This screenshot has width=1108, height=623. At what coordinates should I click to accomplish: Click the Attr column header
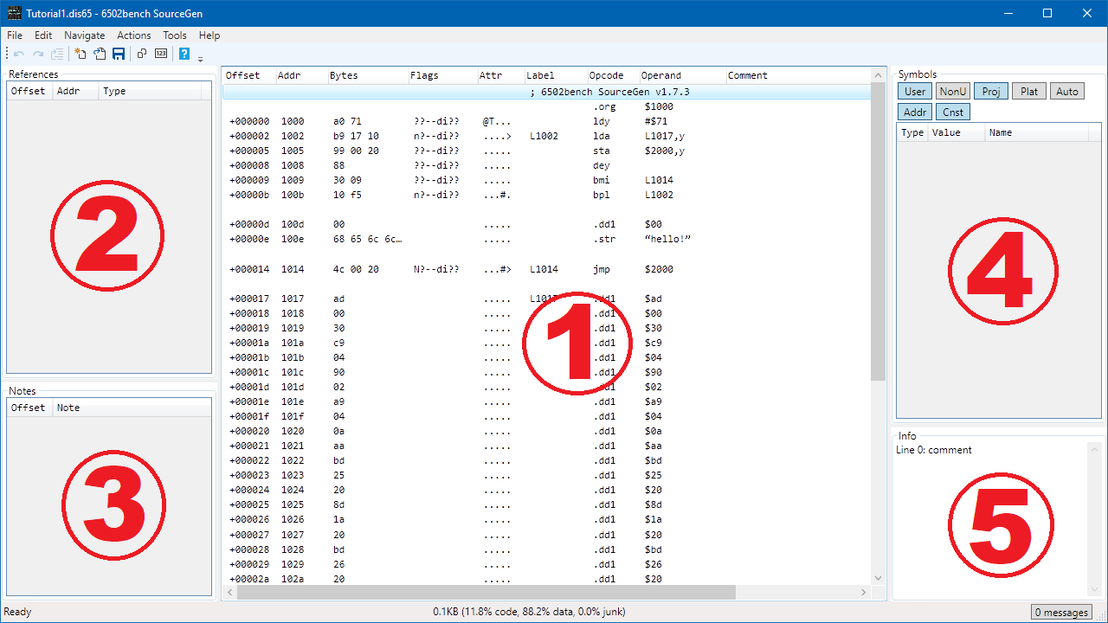500,75
